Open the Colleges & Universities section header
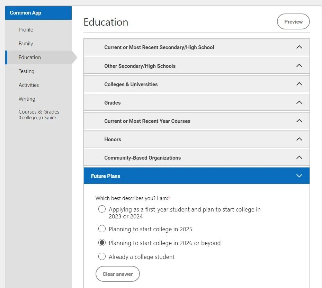The image size is (322, 288). [197, 84]
